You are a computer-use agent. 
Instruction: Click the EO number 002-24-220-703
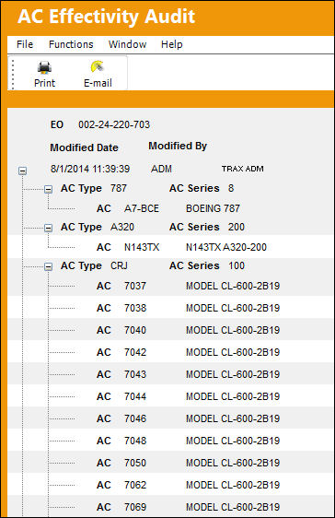pos(114,124)
